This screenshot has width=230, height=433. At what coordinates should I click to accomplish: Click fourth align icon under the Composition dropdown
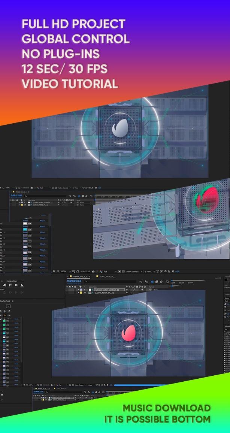22,285
